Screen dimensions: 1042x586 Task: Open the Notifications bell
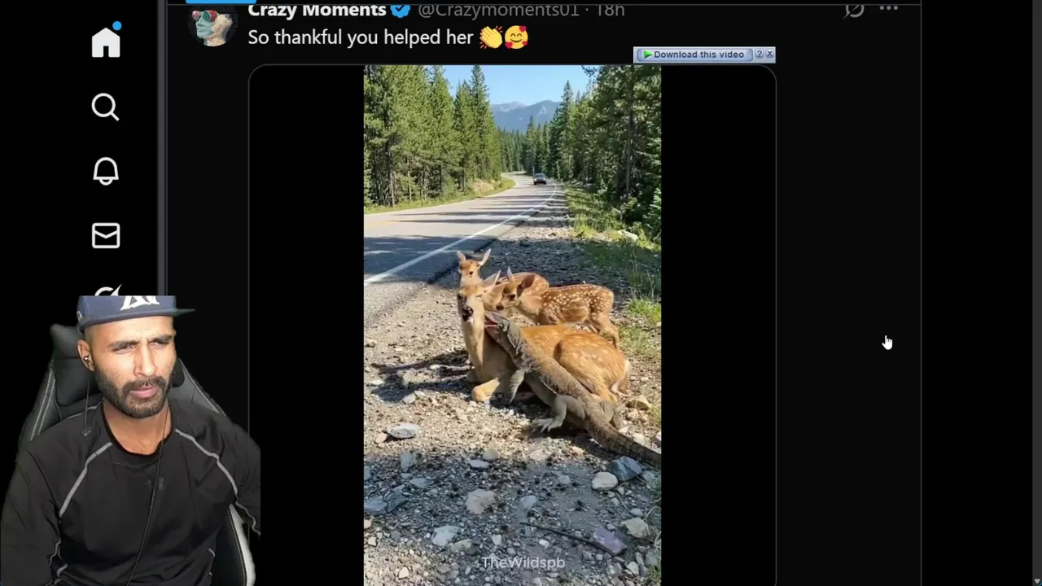click(x=105, y=171)
